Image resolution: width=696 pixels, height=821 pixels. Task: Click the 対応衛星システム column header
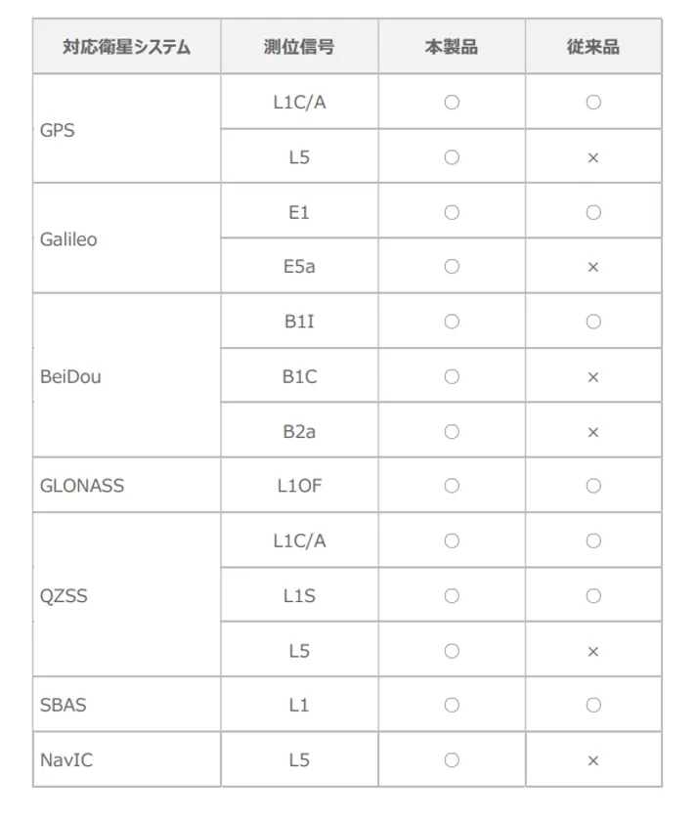click(126, 47)
